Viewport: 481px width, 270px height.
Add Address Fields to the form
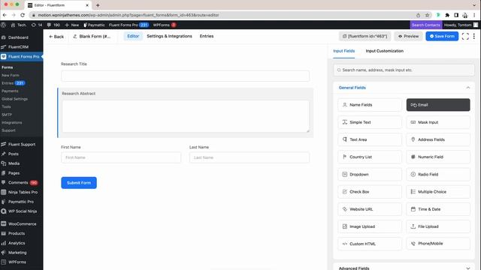click(x=438, y=139)
